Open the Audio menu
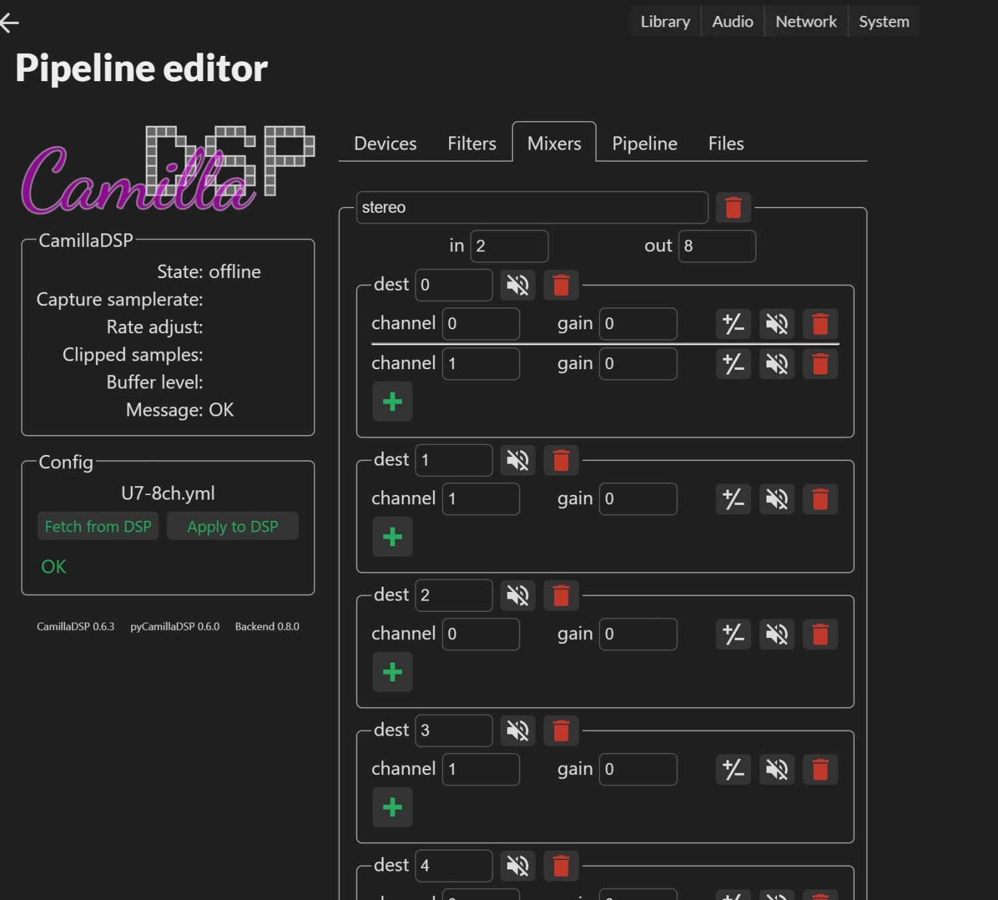Image resolution: width=998 pixels, height=900 pixels. [x=733, y=21]
